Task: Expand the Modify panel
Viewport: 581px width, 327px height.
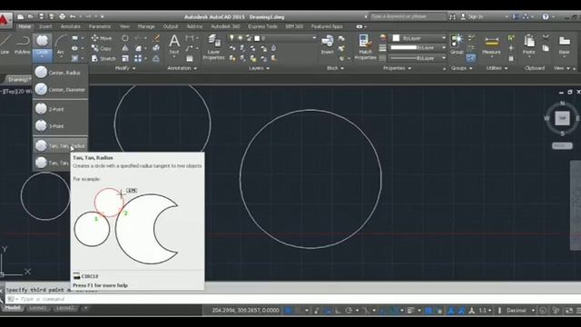Action: [x=125, y=68]
